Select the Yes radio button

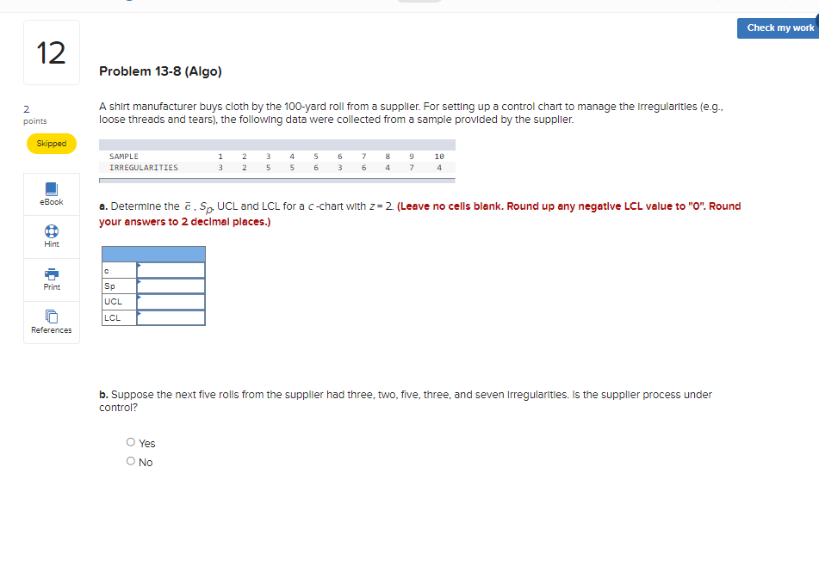[129, 442]
